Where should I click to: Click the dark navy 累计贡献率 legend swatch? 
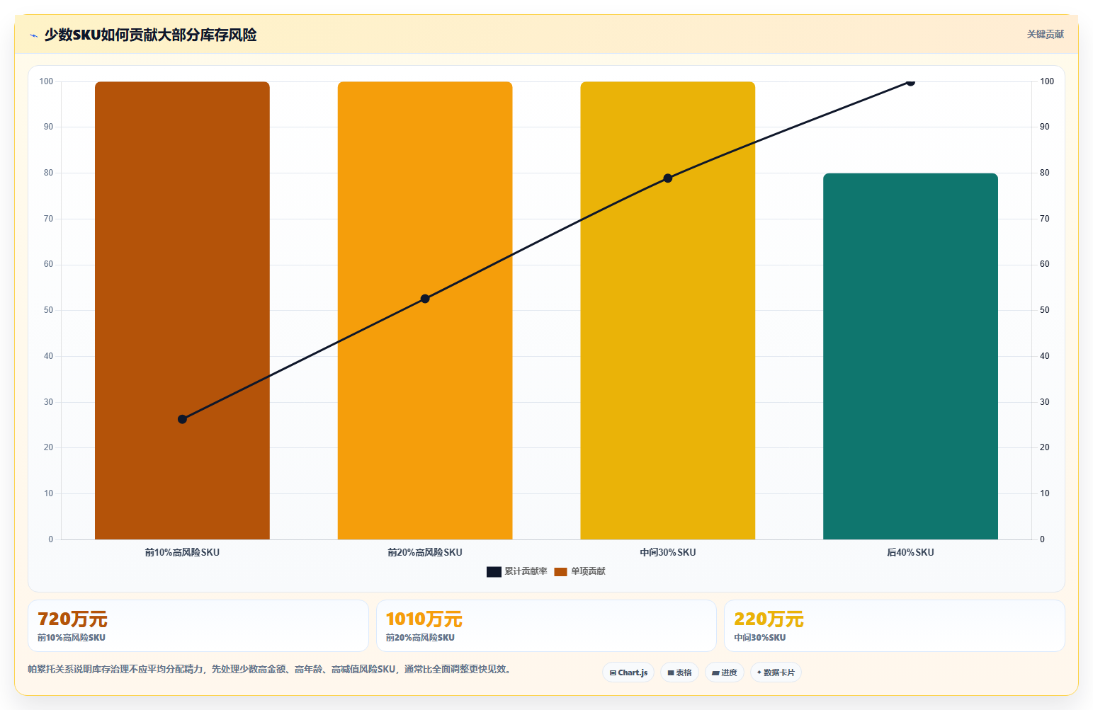point(494,572)
